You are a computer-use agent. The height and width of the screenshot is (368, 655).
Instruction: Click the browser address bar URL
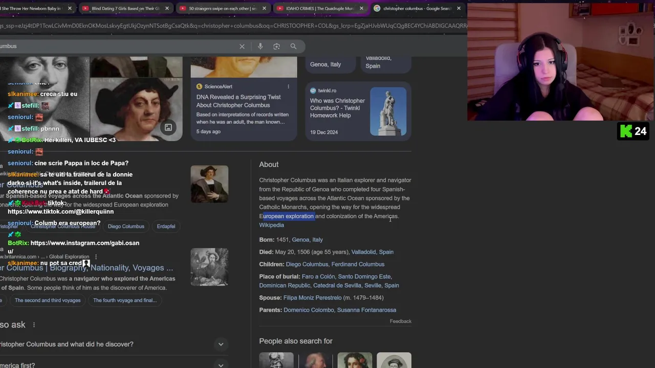(233, 26)
